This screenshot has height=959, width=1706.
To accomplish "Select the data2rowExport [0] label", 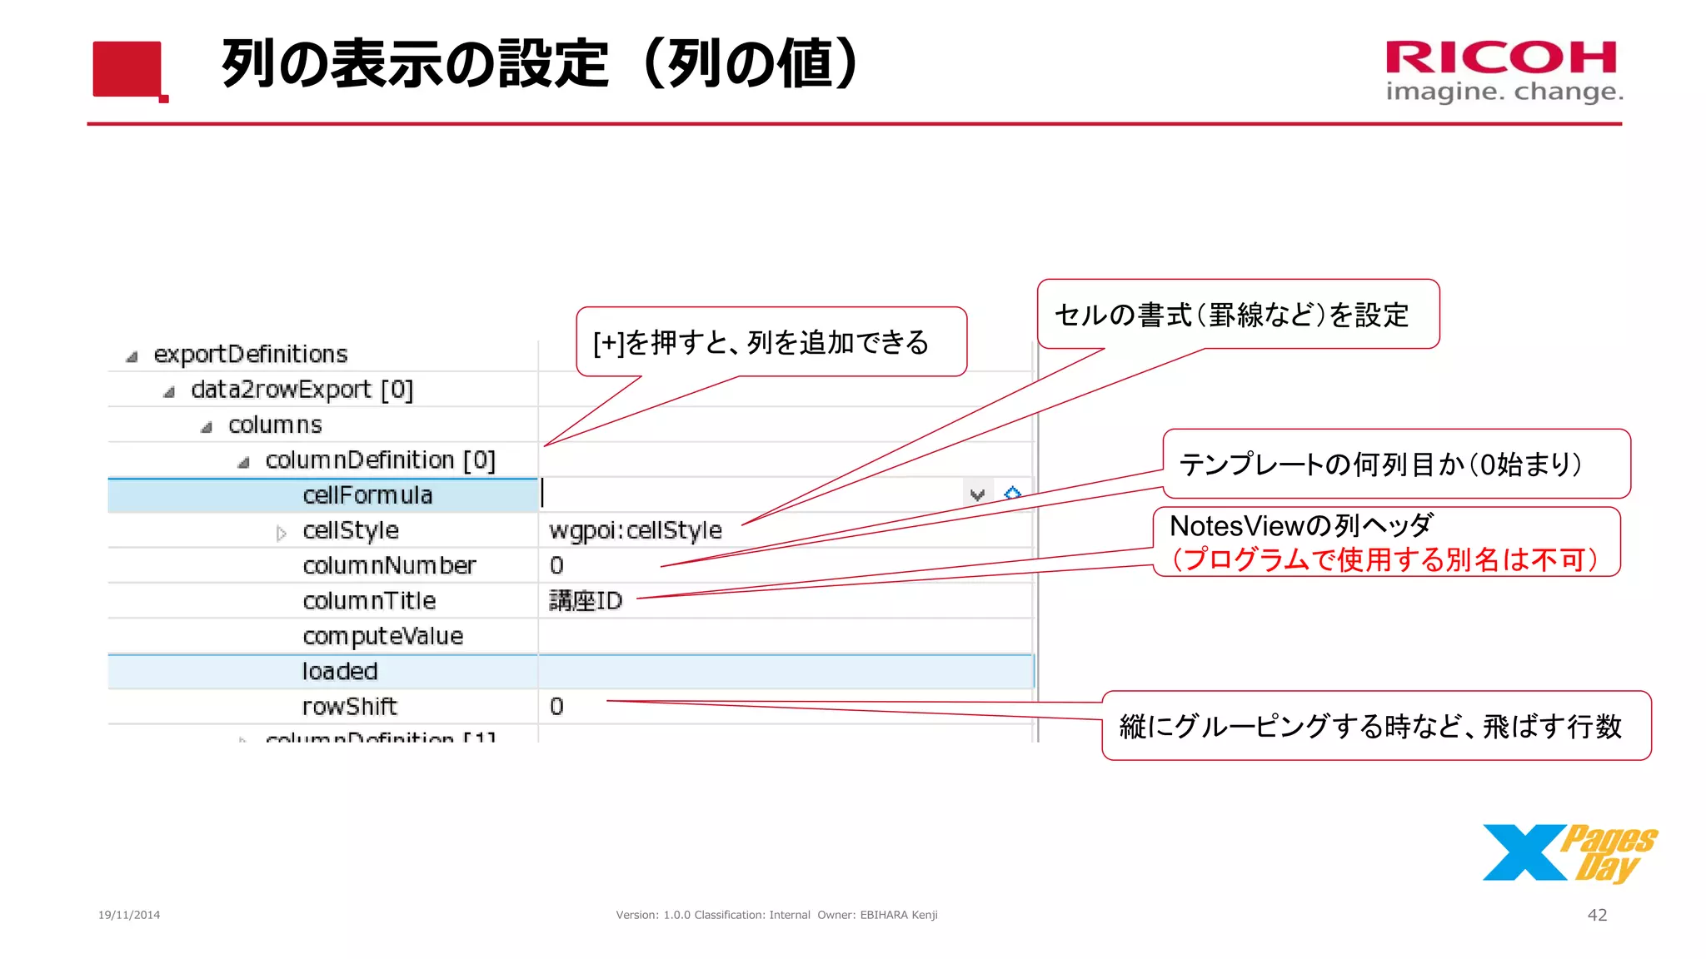I will [x=302, y=390].
